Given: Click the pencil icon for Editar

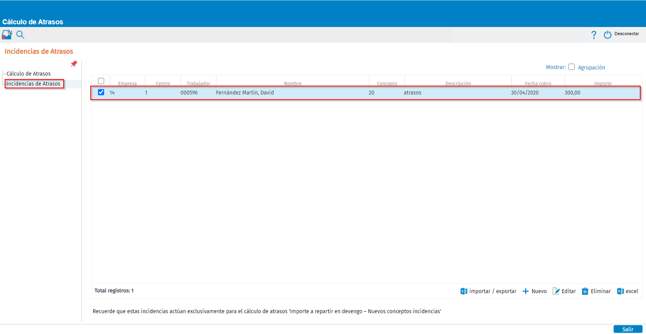Looking at the screenshot, I should (x=556, y=291).
